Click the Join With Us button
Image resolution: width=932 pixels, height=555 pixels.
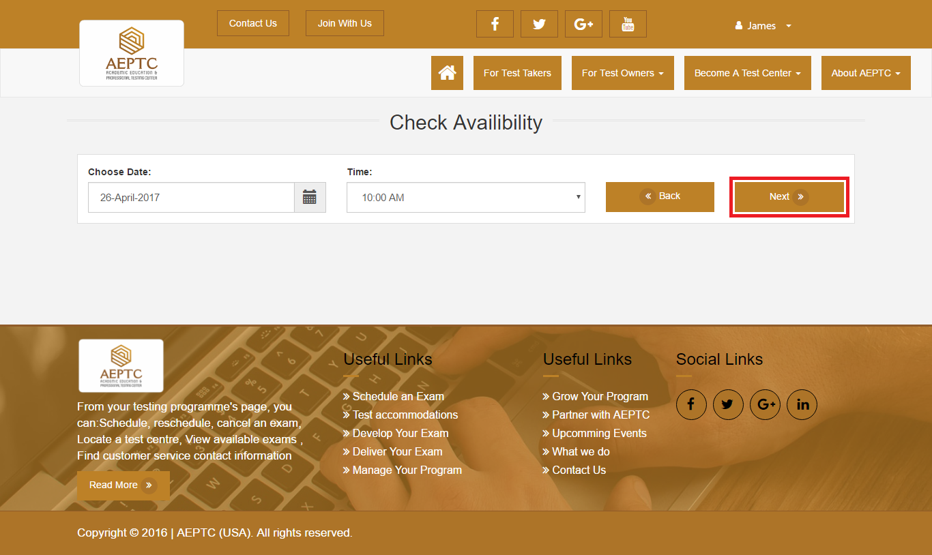pyautogui.click(x=345, y=23)
